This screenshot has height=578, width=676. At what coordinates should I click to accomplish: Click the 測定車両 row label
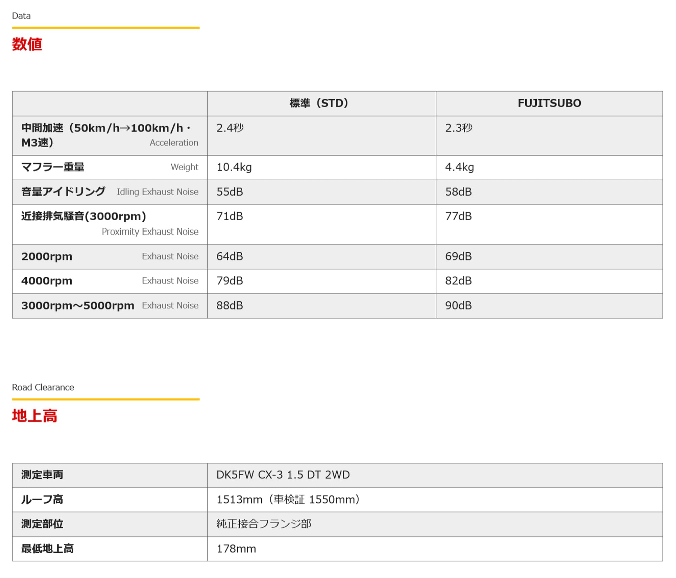42,475
